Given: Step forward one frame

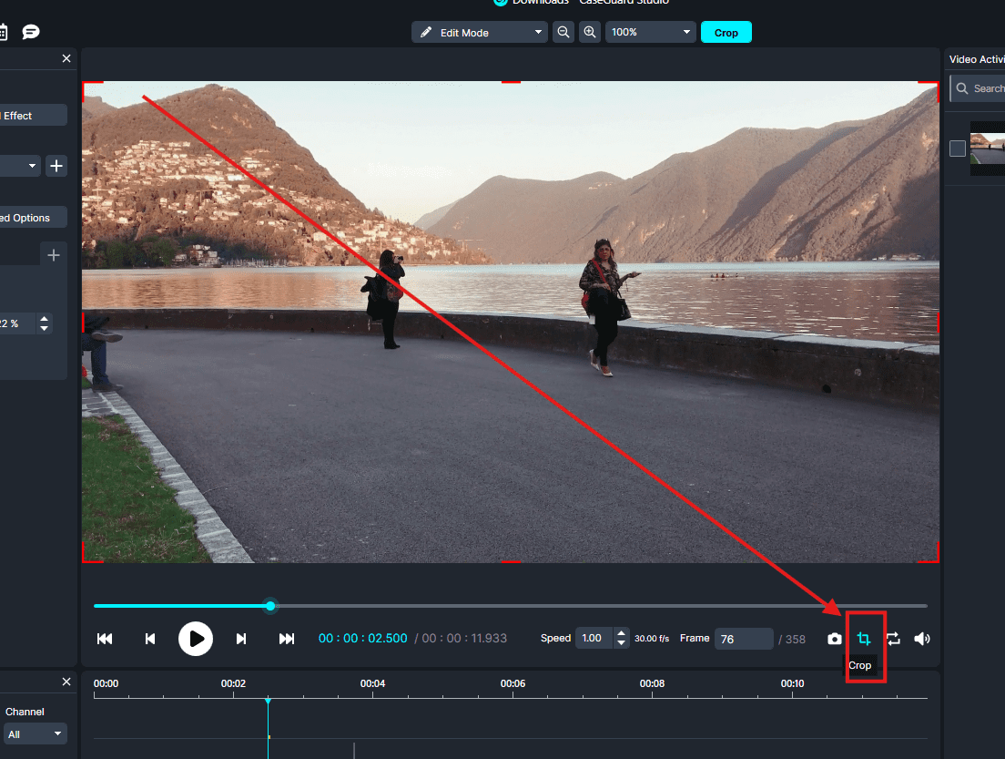Looking at the screenshot, I should click(241, 639).
